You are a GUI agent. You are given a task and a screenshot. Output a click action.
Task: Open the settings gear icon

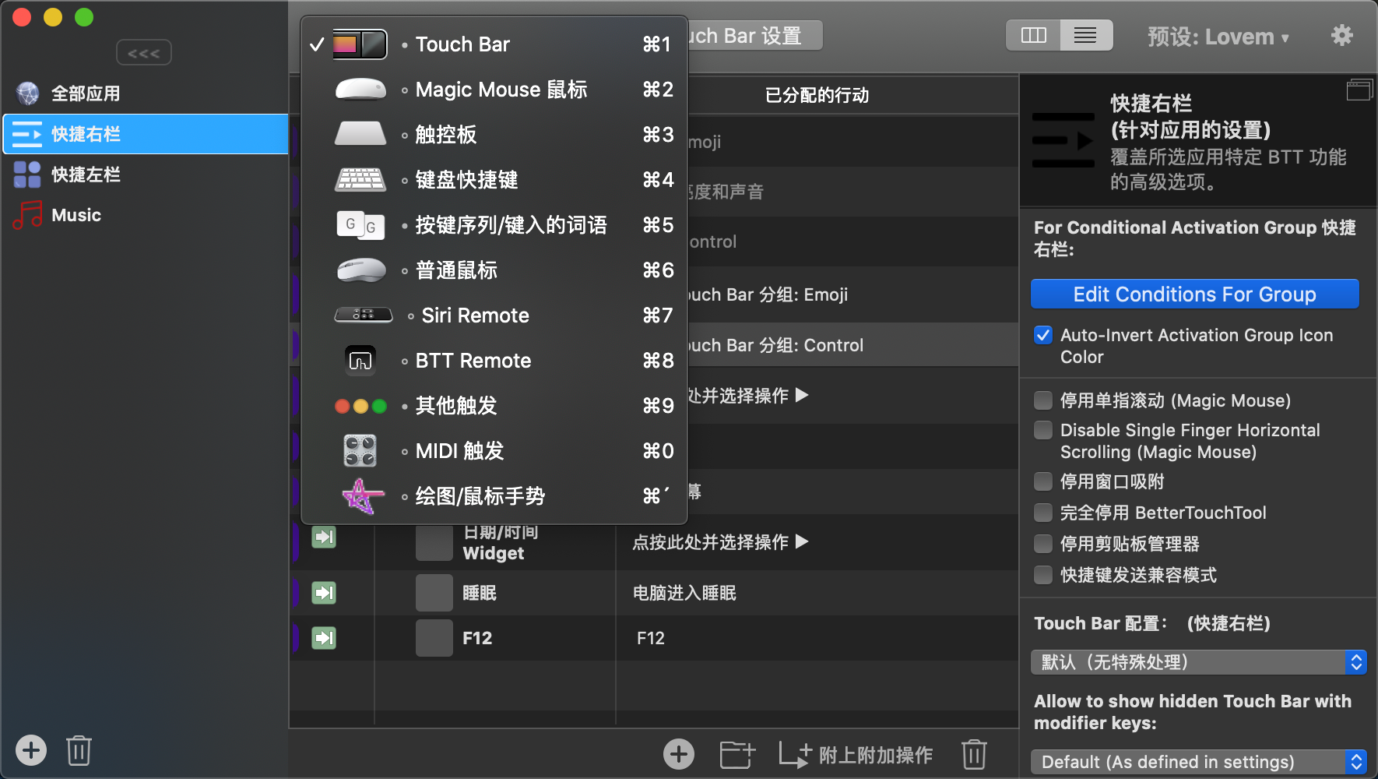tap(1342, 35)
